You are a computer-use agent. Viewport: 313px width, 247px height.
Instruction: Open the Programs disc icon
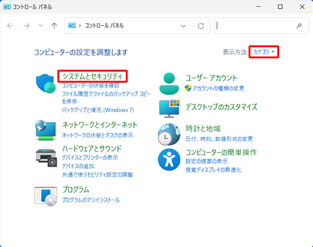46,196
